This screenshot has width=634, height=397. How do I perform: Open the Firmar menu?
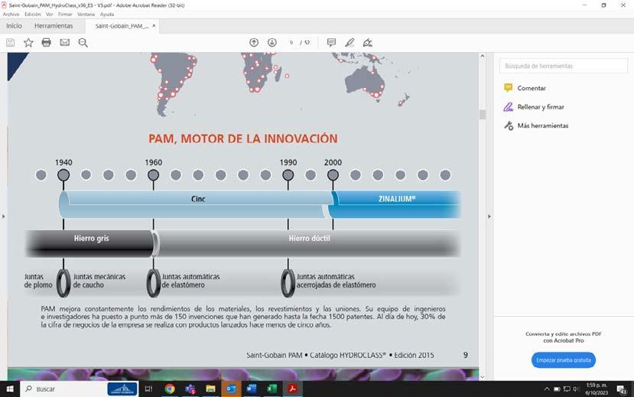pyautogui.click(x=65, y=14)
